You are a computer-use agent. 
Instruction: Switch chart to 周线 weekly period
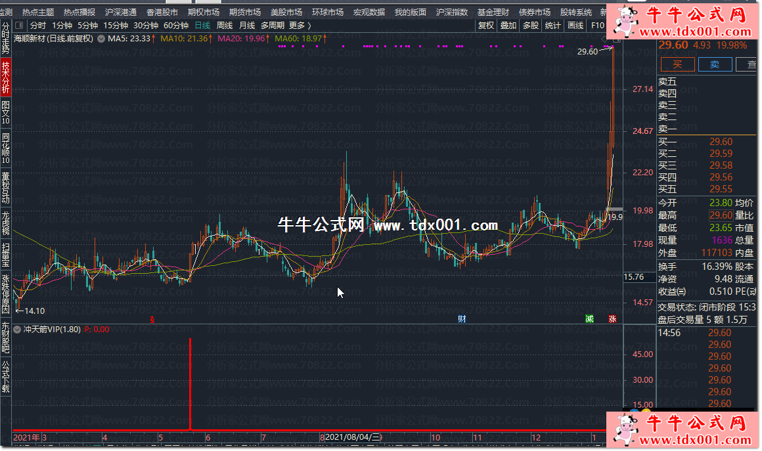click(225, 26)
